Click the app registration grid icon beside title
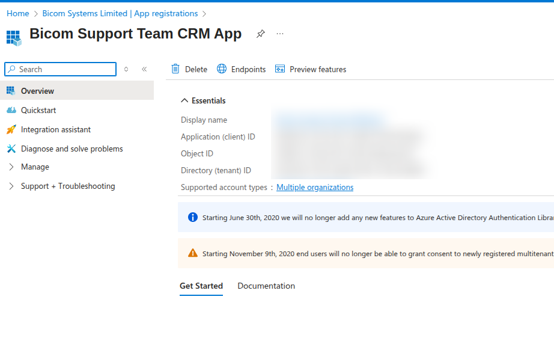554x341 pixels. click(x=14, y=38)
